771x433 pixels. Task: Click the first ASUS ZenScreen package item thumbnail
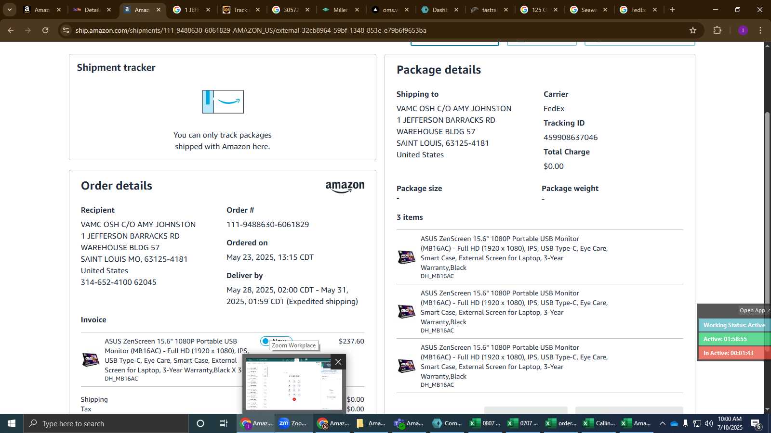(406, 257)
